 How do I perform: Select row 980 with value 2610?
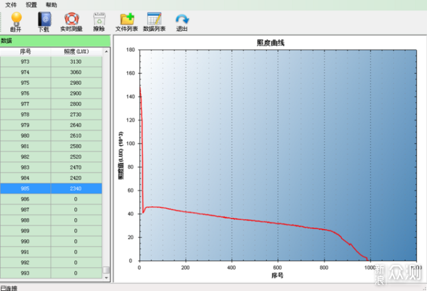[x=51, y=136]
